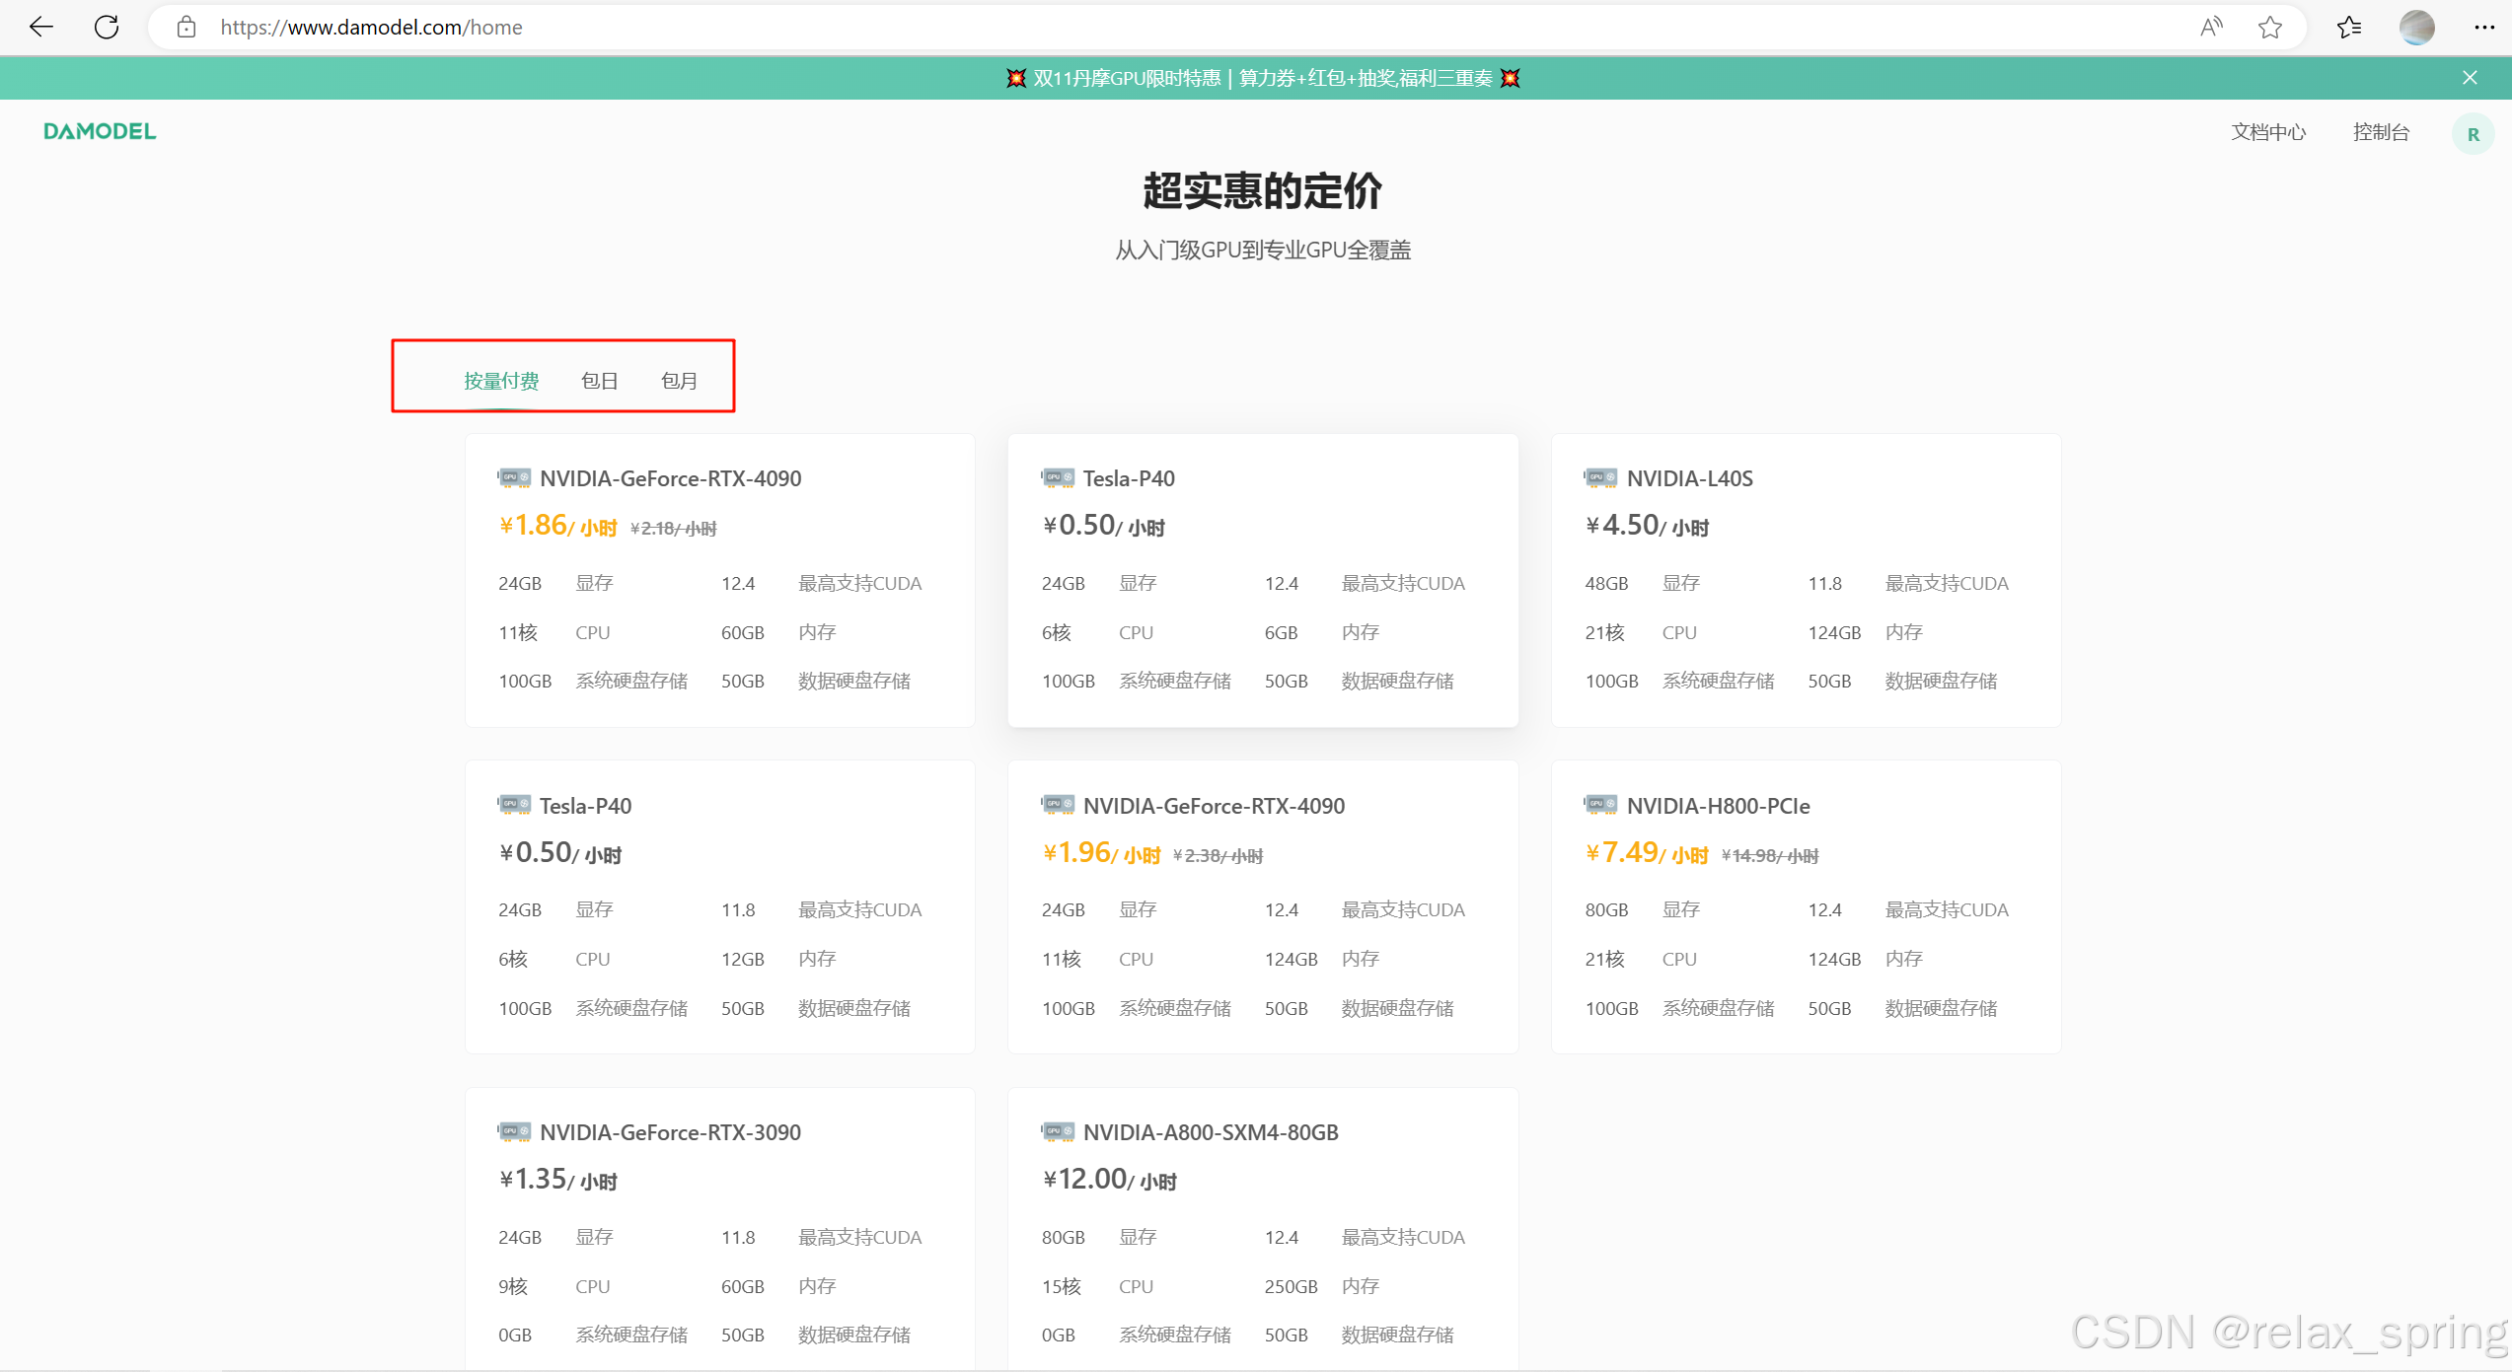Image resolution: width=2512 pixels, height=1372 pixels.
Task: Select the Tesla-P40 title with 12GB memory
Action: 585,806
